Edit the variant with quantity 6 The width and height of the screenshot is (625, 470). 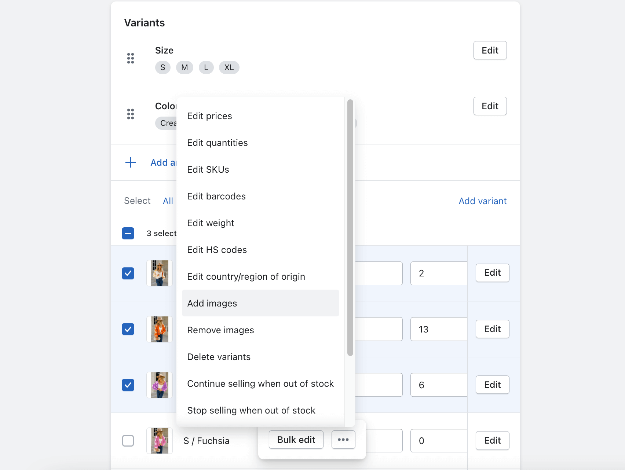tap(492, 385)
